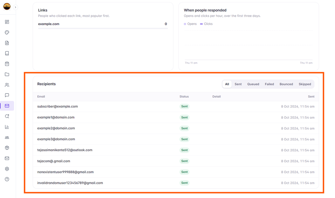Viewport: 335px width, 198px height.
Task: Click the Status column header
Action: point(184,96)
